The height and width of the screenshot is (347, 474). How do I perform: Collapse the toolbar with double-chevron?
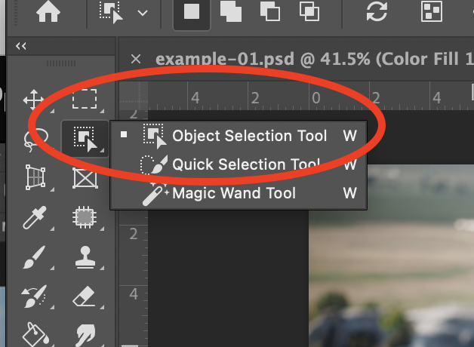click(x=21, y=47)
